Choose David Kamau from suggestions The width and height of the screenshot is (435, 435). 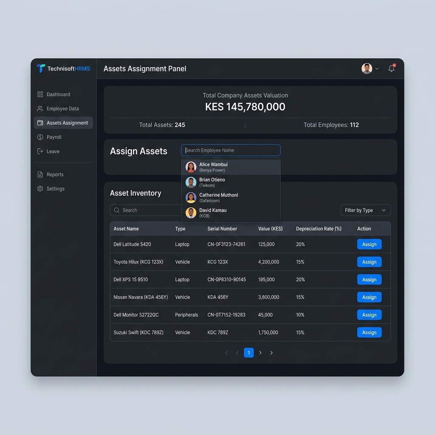coord(231,213)
